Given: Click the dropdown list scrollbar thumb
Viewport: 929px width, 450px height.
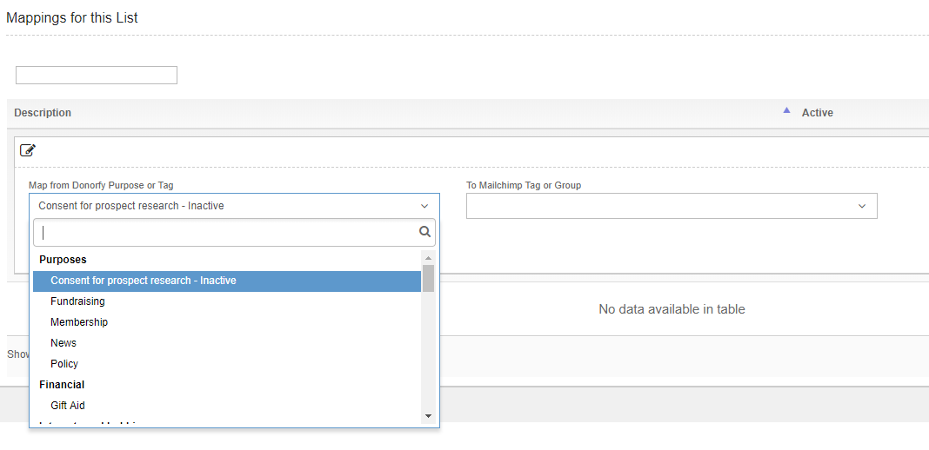Looking at the screenshot, I should coord(428,278).
